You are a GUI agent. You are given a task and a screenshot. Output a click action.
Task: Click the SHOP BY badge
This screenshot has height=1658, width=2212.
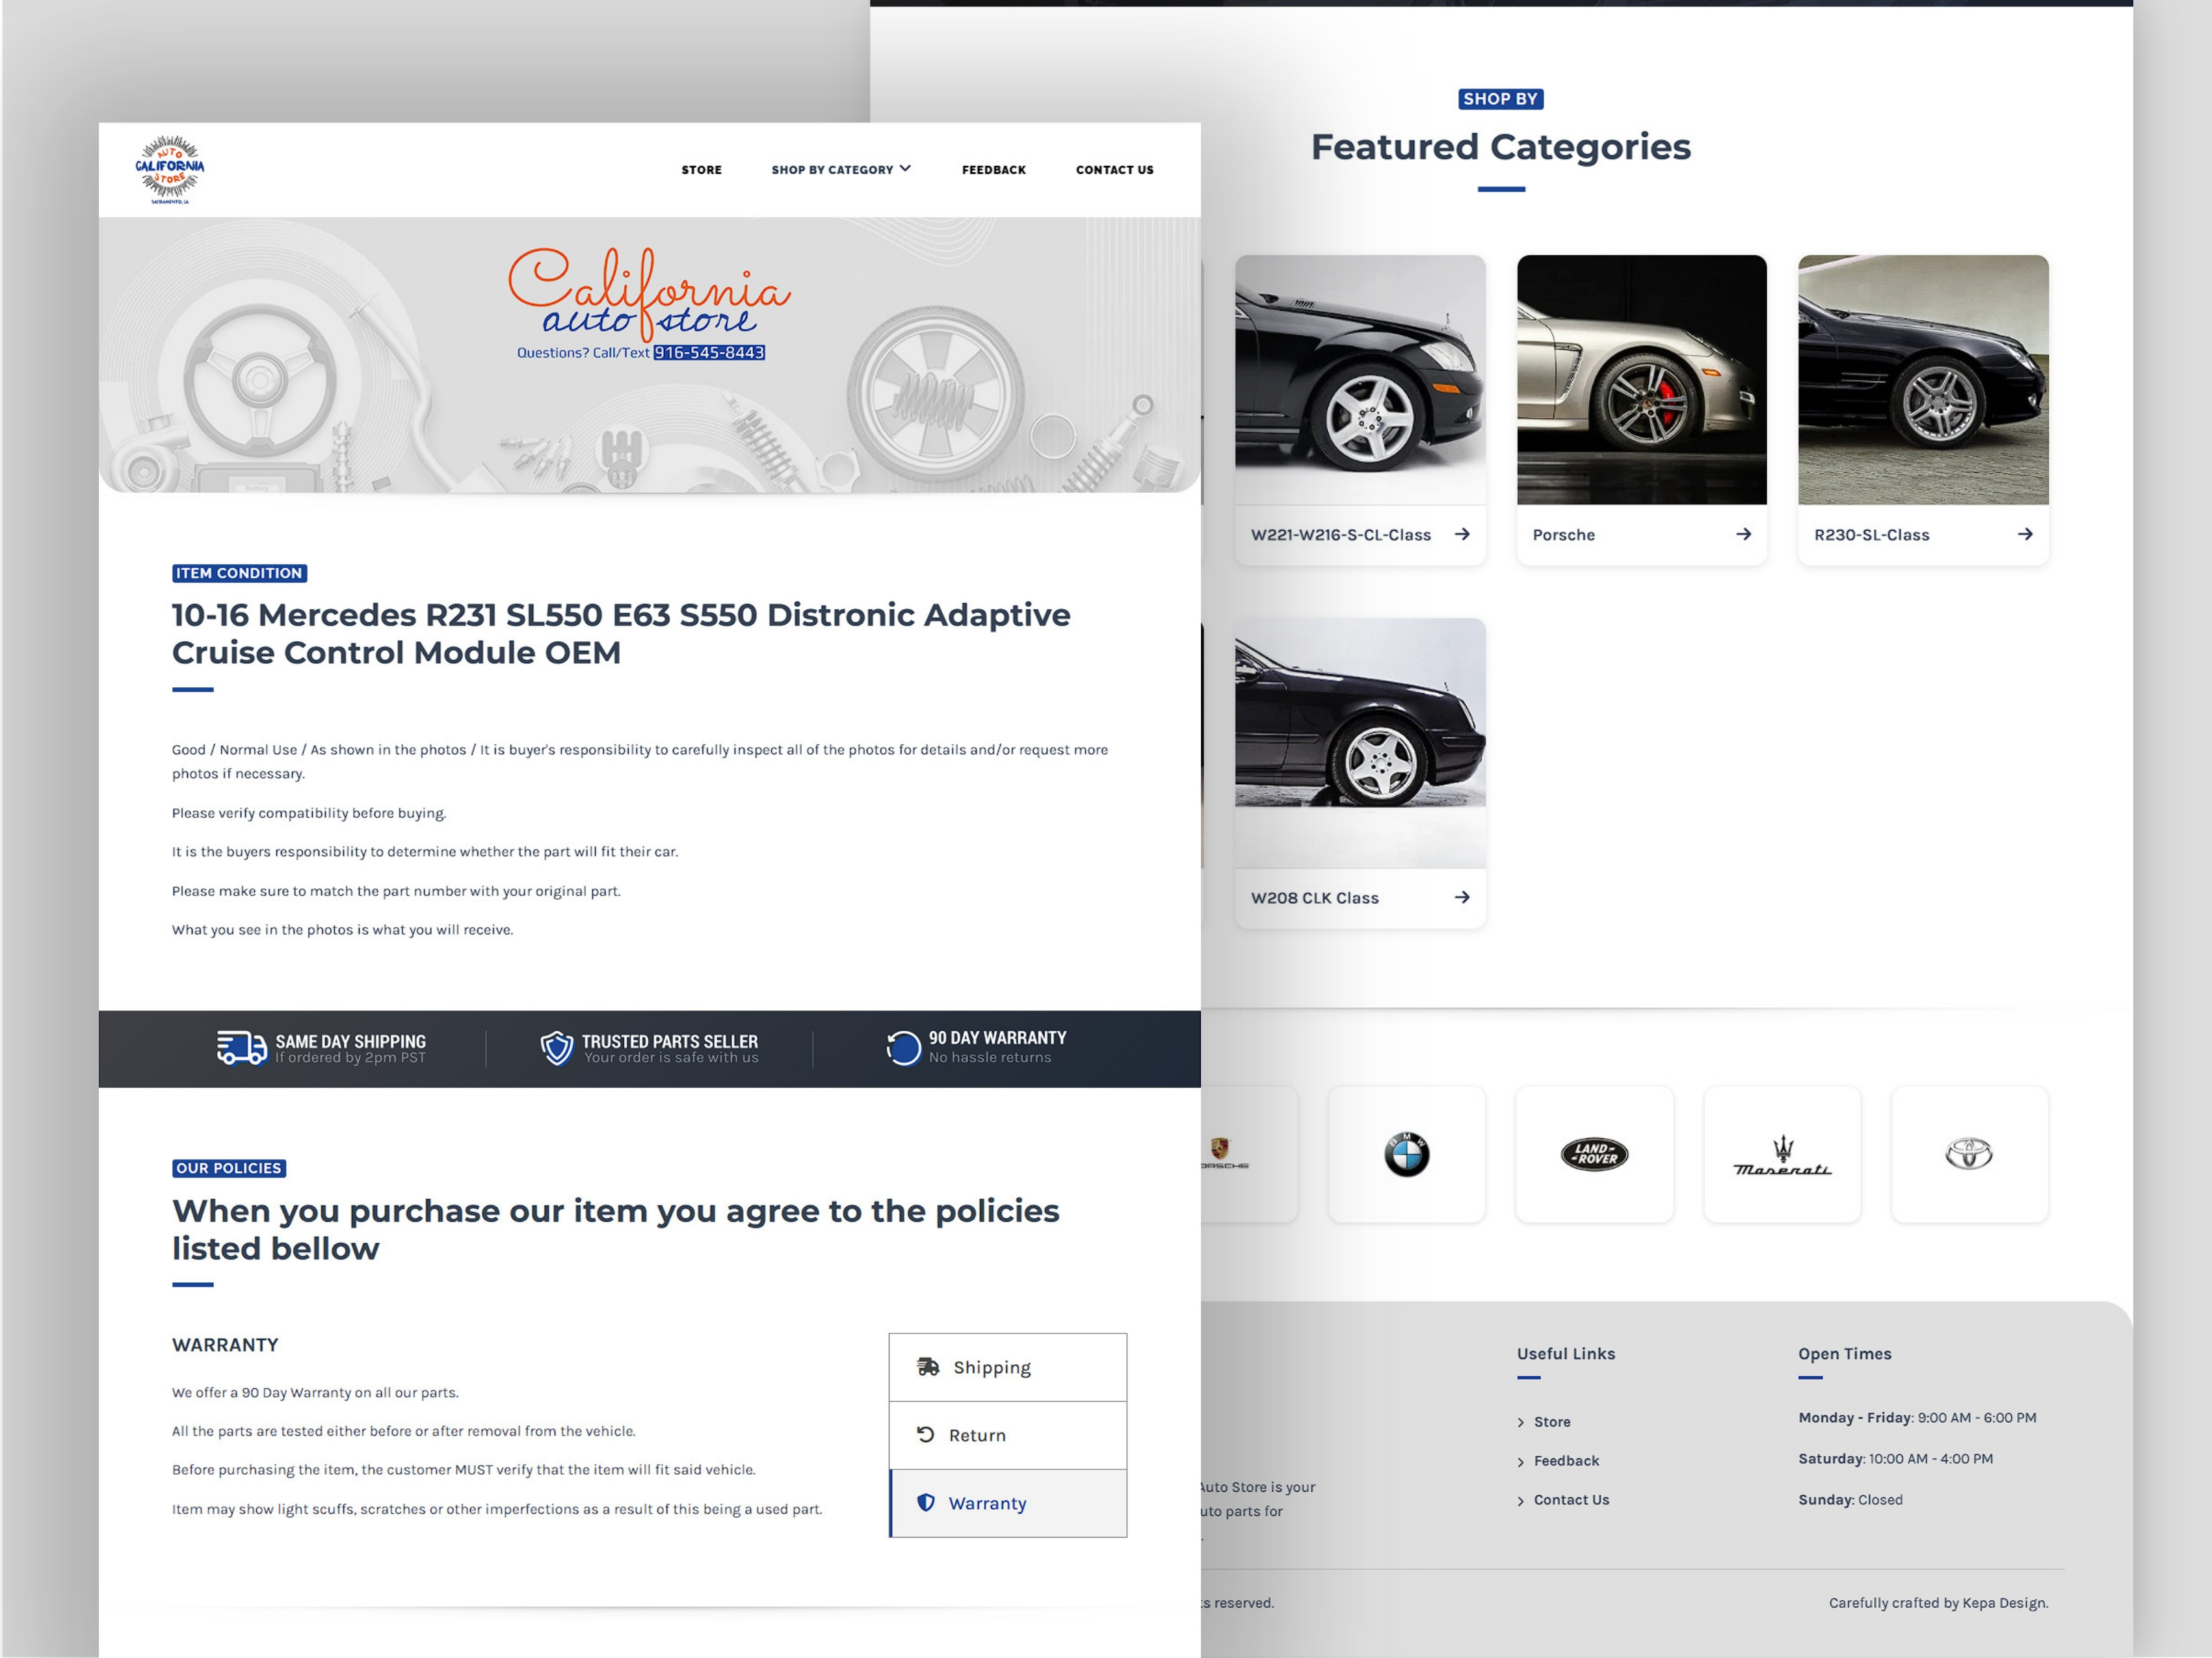click(1500, 98)
